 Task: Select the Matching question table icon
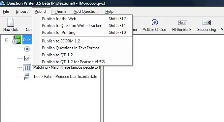coord(27,68)
